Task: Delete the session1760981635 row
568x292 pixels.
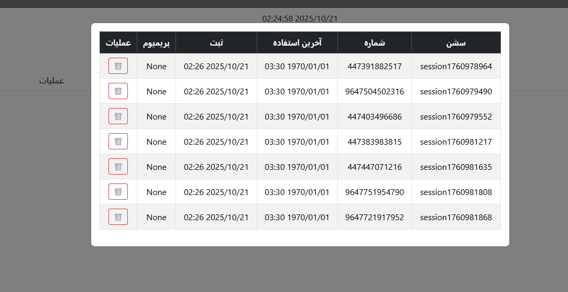Action: tap(118, 167)
